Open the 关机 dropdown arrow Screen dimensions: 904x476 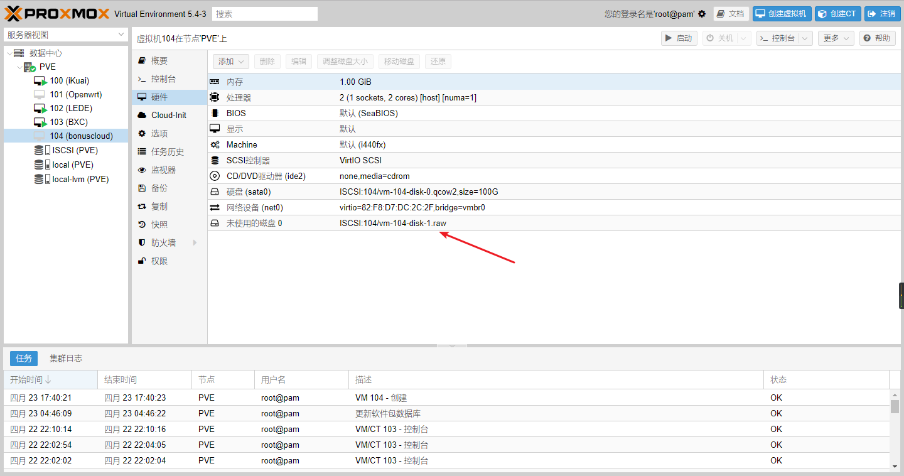(x=744, y=38)
